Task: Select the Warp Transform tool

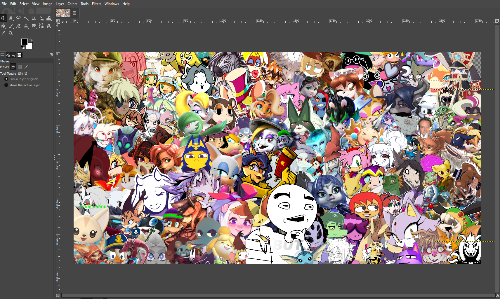Action: pos(49,18)
